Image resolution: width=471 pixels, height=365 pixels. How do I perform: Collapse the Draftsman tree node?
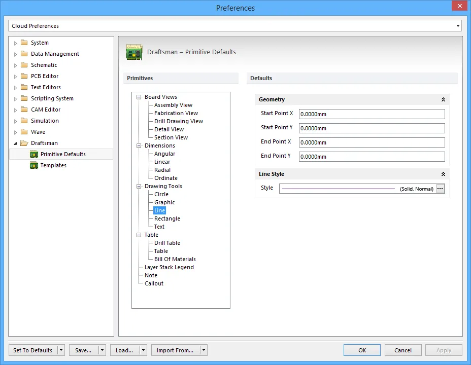pyautogui.click(x=15, y=143)
